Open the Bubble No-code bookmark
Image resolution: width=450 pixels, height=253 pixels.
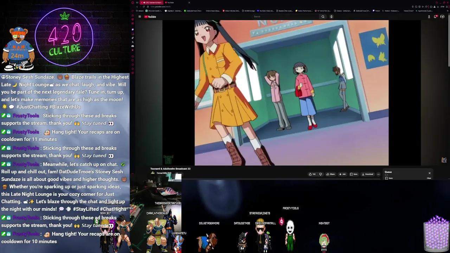coord(285,11)
